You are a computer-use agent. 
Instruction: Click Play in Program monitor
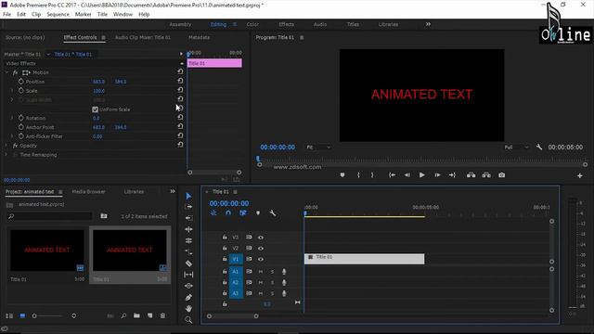point(421,175)
